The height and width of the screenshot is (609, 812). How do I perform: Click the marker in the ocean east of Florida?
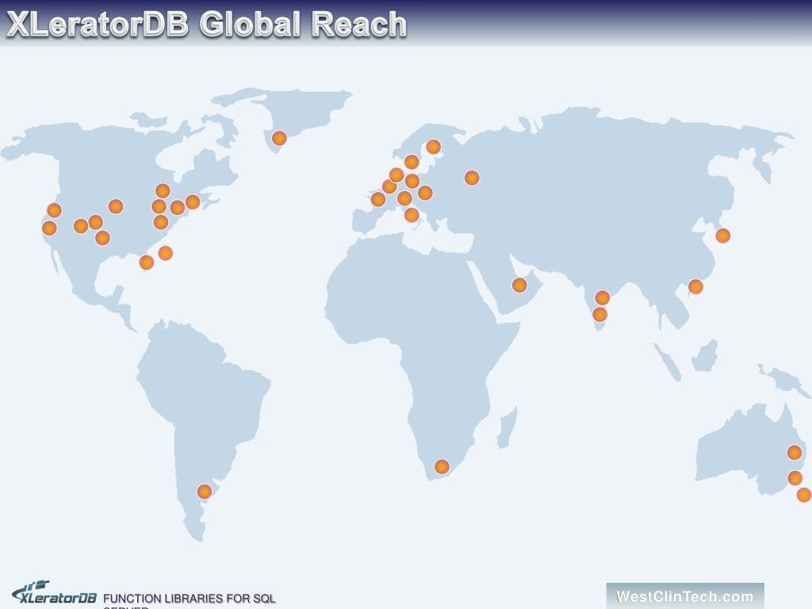(x=165, y=253)
